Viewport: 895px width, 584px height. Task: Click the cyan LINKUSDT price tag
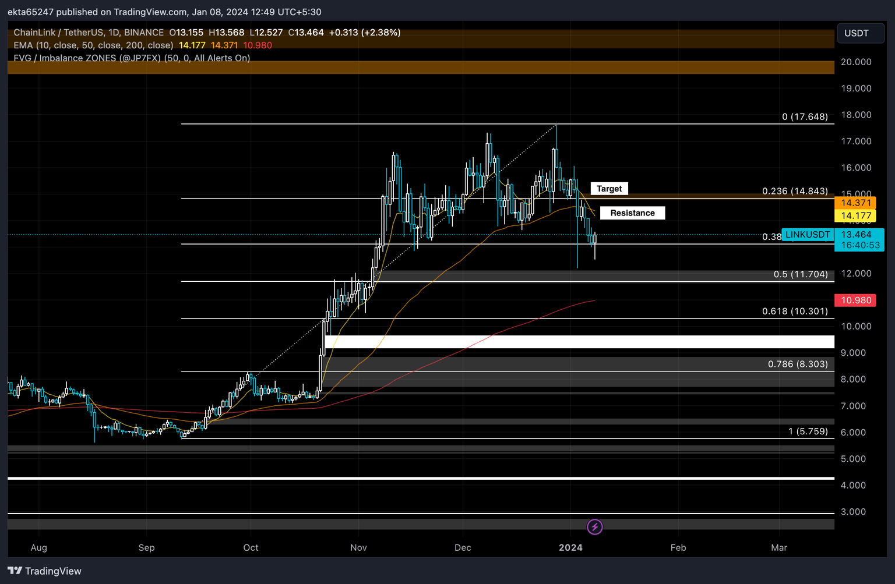click(x=808, y=235)
